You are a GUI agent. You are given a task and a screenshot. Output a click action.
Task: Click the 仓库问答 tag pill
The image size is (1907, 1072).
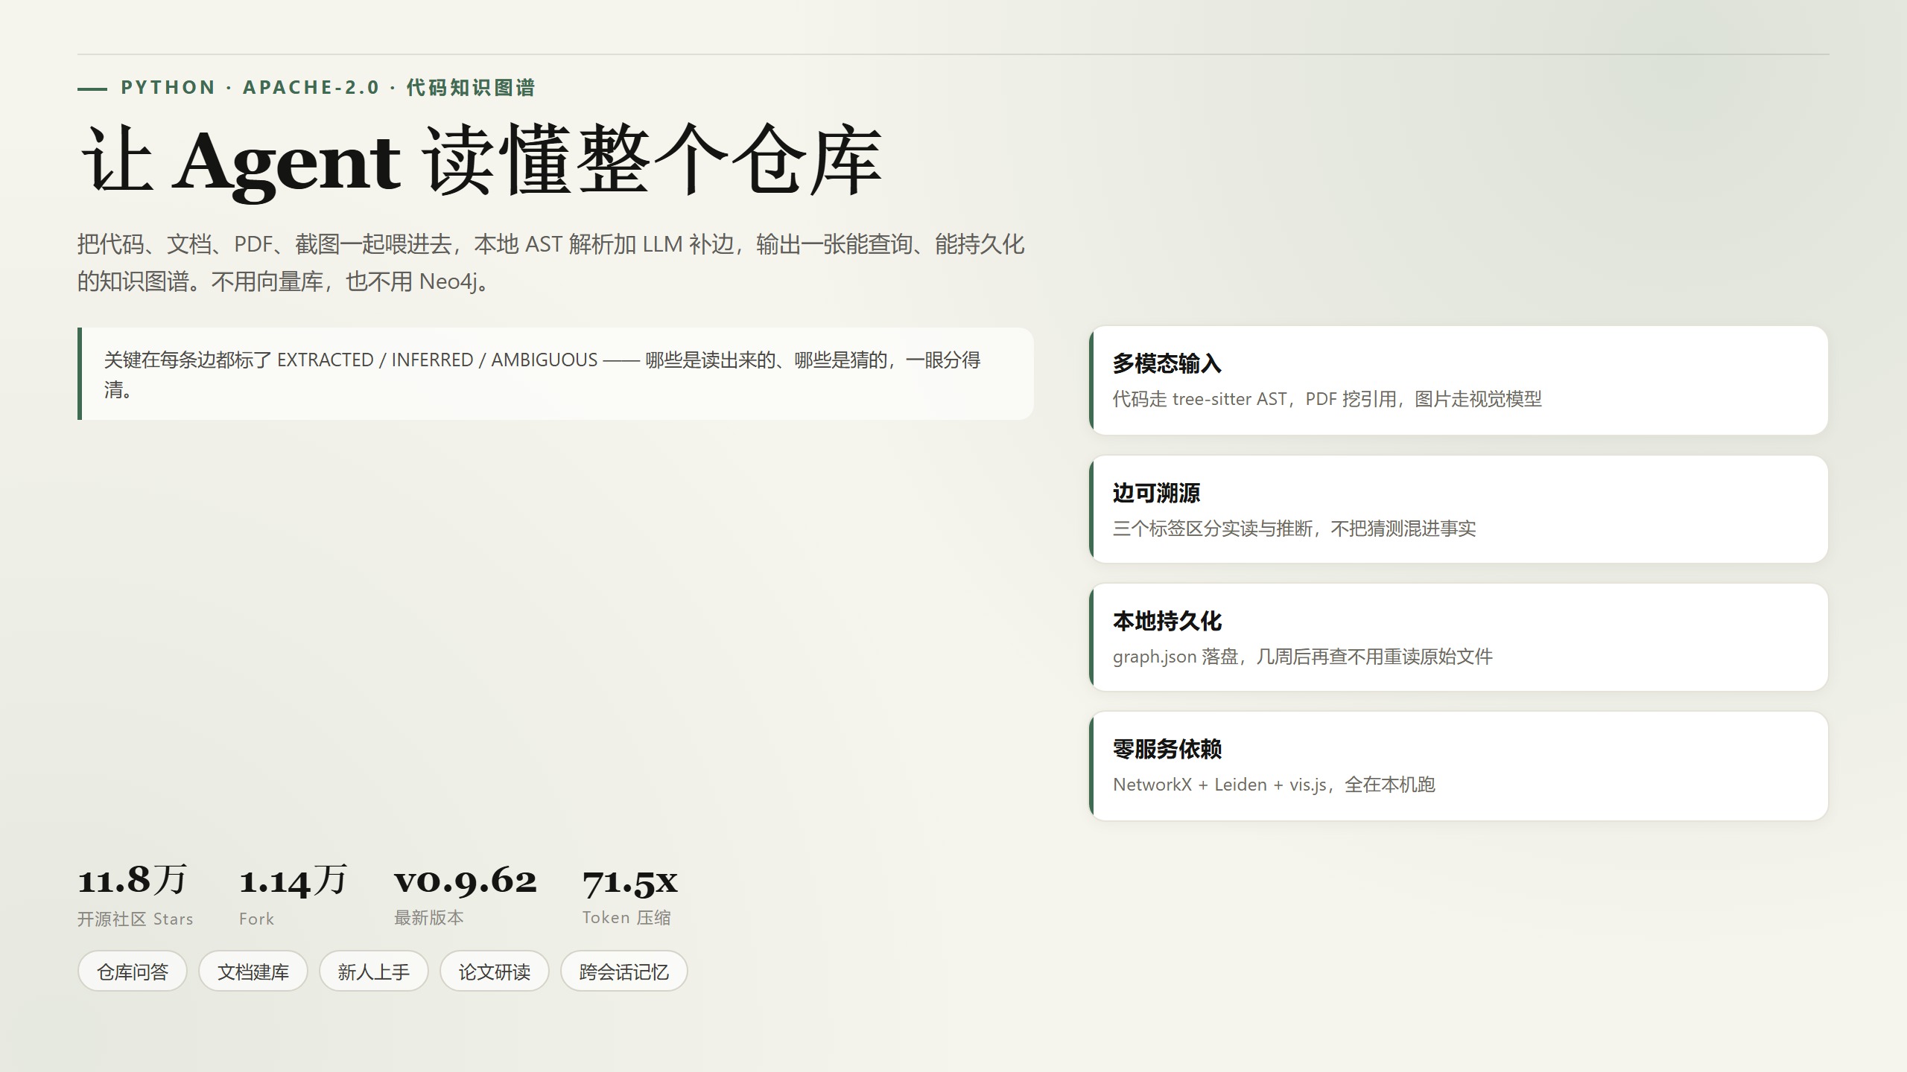(133, 971)
